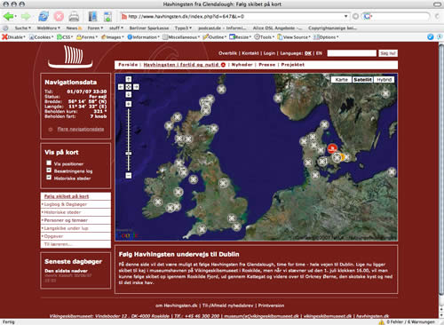Open the marker in western Ireland
The height and width of the screenshot is (325, 444).
(158, 202)
